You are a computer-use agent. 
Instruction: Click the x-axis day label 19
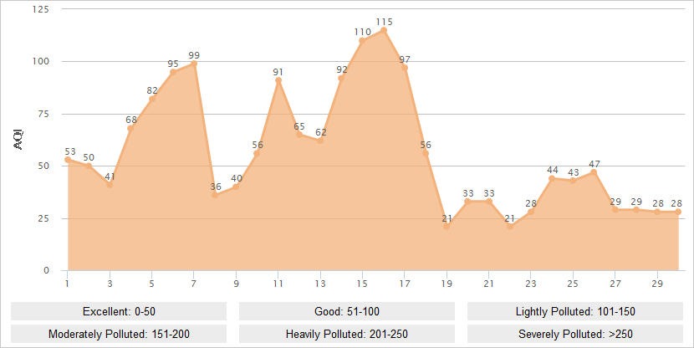[447, 284]
